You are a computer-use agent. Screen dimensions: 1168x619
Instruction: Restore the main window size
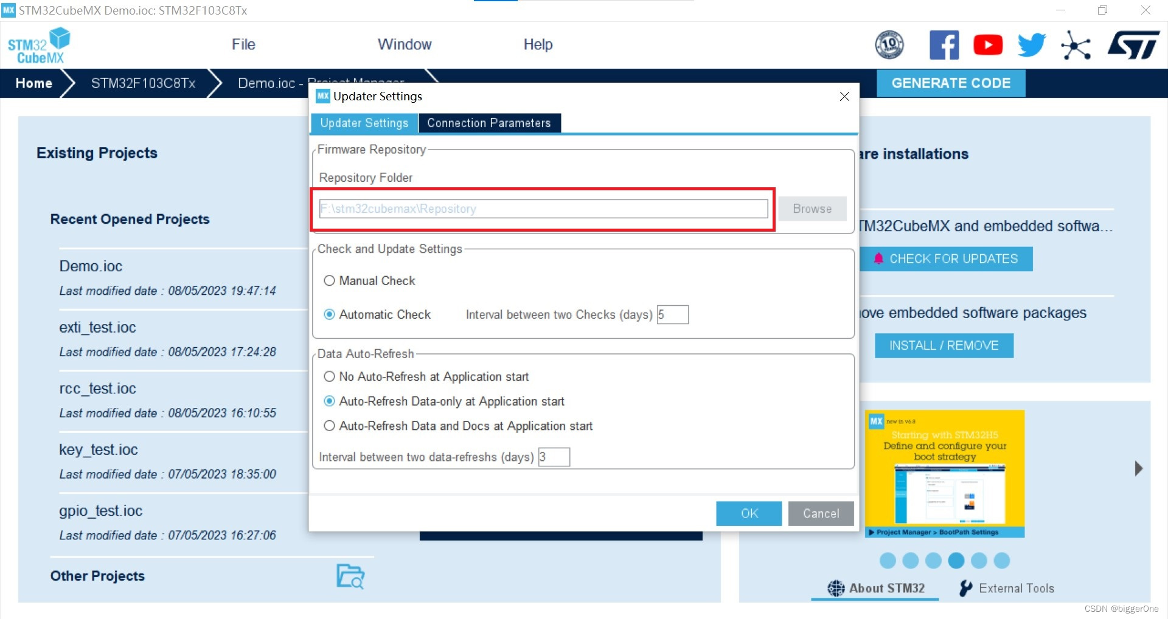(1102, 10)
